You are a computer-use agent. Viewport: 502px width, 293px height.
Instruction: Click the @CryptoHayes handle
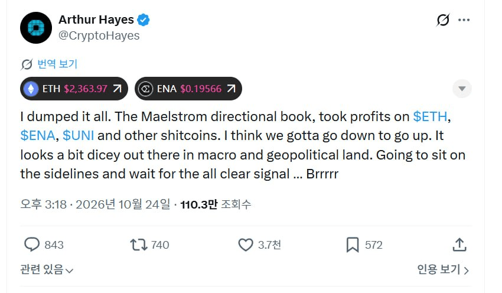click(99, 35)
